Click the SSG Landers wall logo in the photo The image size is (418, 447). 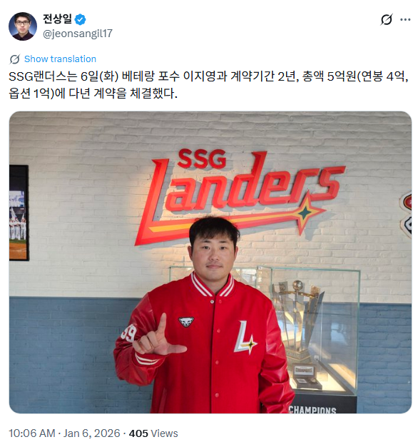[239, 195]
